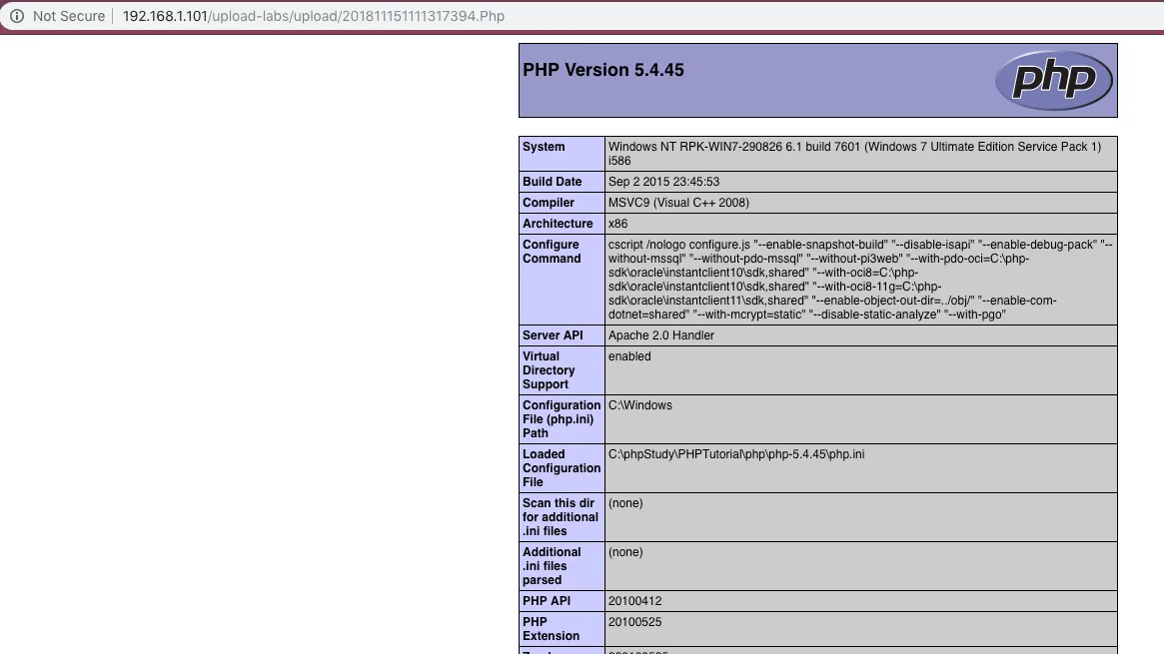The height and width of the screenshot is (654, 1164).
Task: Click the "20100525" PHP Extension value
Action: [x=634, y=622]
